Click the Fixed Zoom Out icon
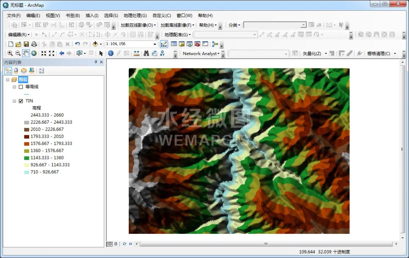409x258 pixels. 52,53
